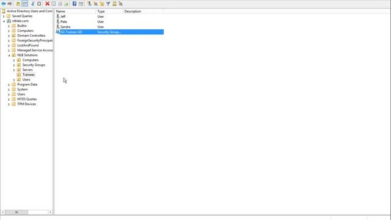This screenshot has height=220, width=391.
Task: Click the Forward arrow toolbar icon
Action: (10, 4)
